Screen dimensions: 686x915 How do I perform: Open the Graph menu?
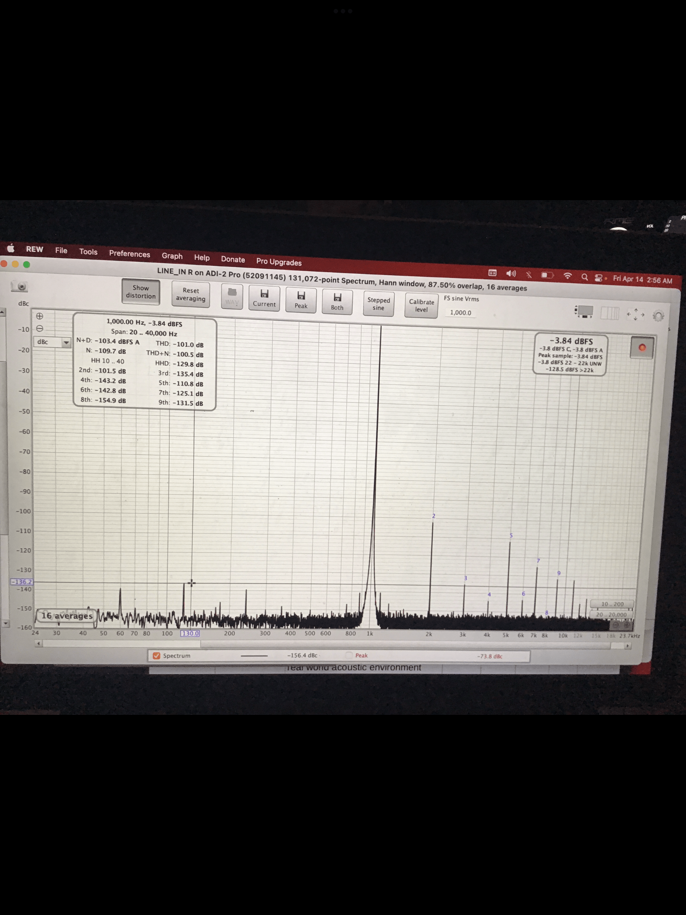coord(172,256)
